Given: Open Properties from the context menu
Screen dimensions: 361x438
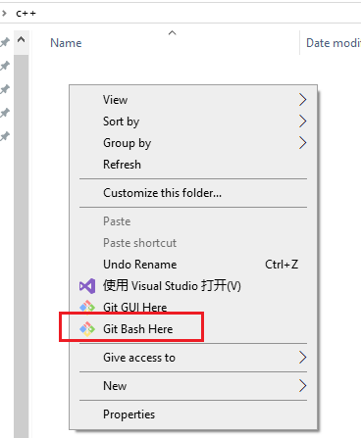Looking at the screenshot, I should tap(193, 414).
